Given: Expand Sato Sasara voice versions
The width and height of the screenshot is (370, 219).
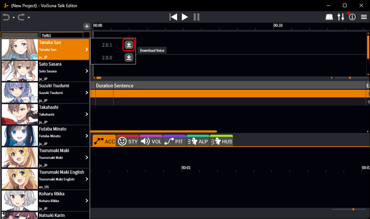Looking at the screenshot, I should point(87,71).
